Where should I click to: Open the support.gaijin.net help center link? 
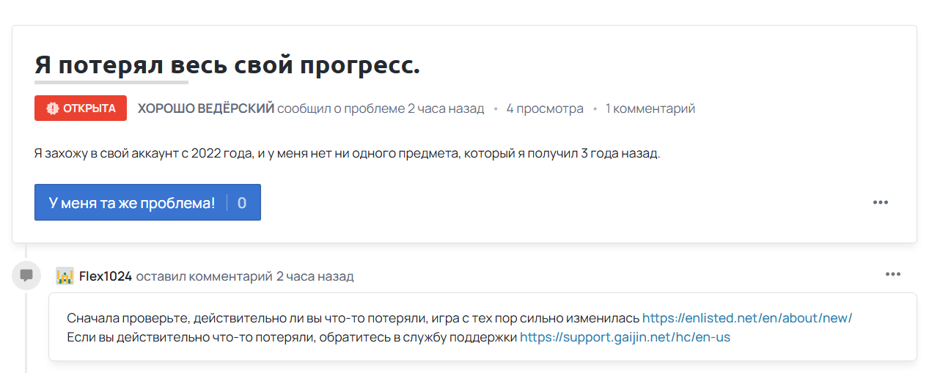pyautogui.click(x=625, y=337)
